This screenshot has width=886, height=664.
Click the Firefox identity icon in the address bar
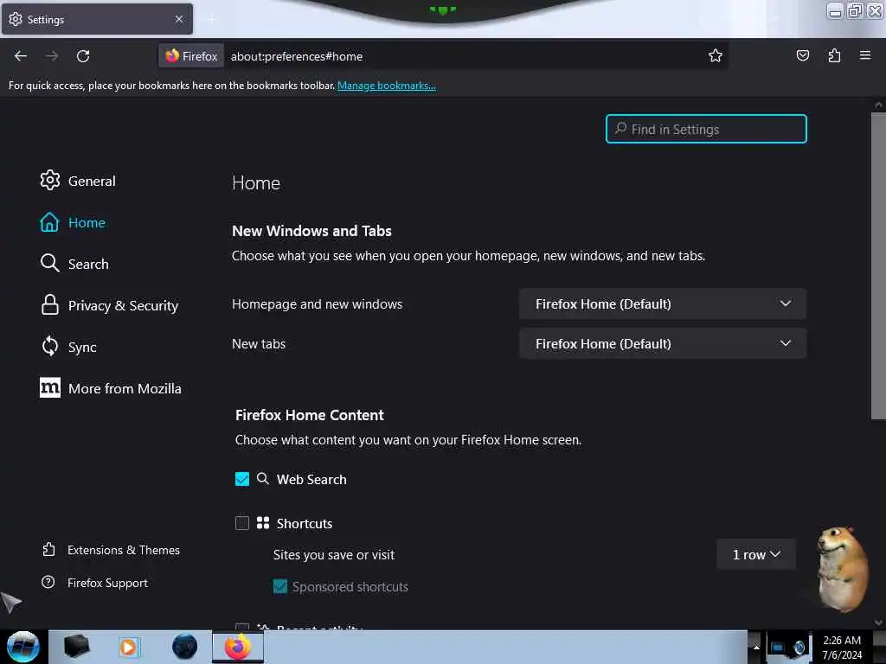191,56
